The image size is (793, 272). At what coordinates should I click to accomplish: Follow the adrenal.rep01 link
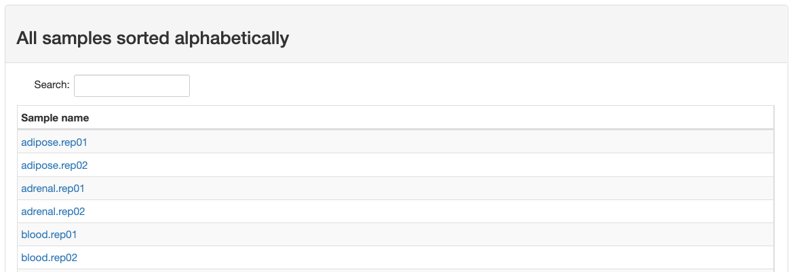pos(53,189)
